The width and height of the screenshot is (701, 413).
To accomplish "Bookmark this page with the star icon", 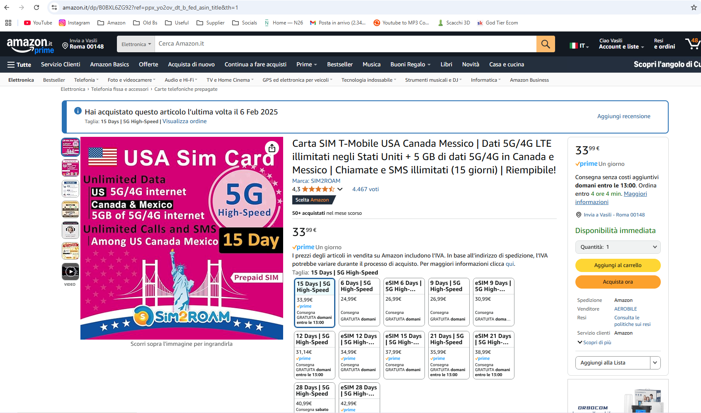I will tap(694, 7).
